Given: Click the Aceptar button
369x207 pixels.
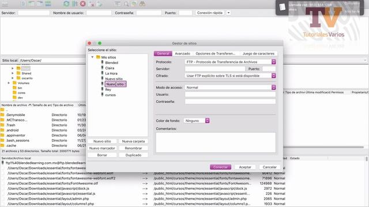Looking at the screenshot, I should pyautogui.click(x=245, y=167).
